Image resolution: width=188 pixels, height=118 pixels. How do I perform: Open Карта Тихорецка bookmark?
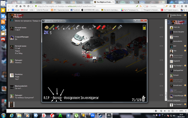130,10
